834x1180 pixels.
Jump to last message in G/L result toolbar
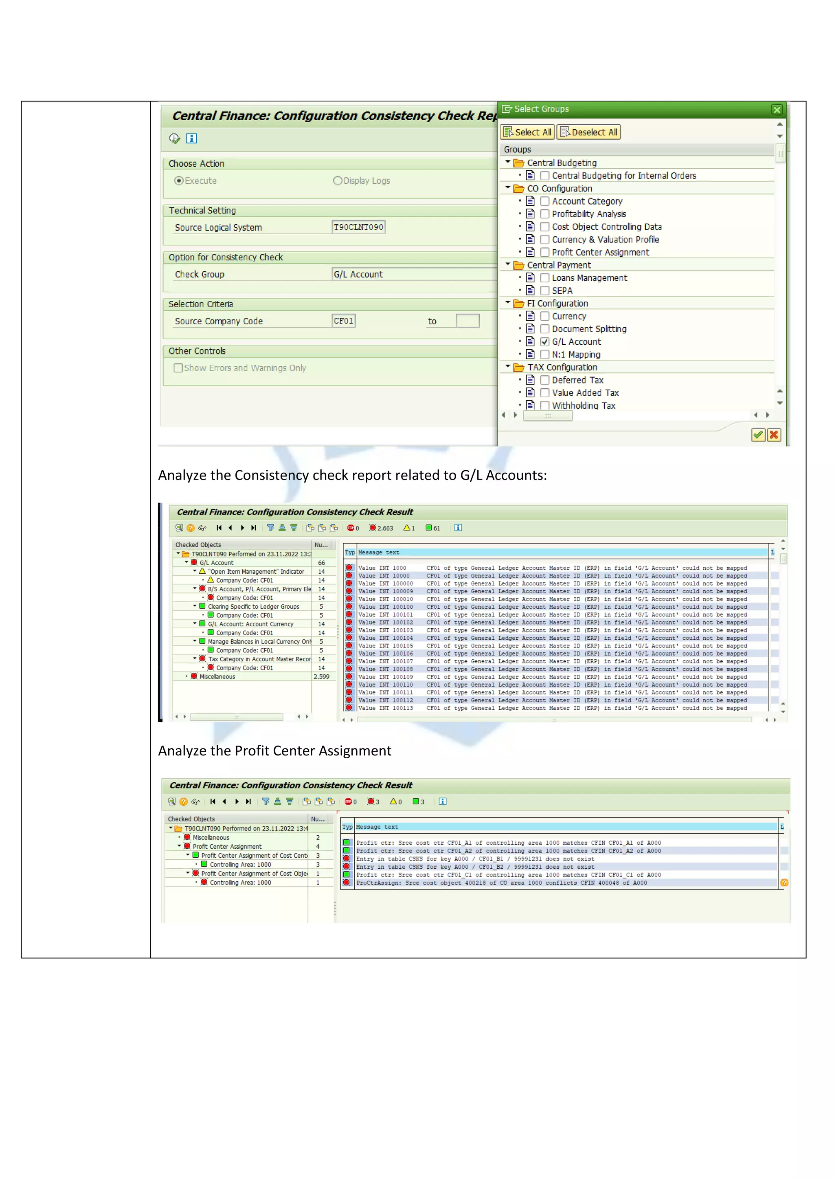tap(254, 528)
